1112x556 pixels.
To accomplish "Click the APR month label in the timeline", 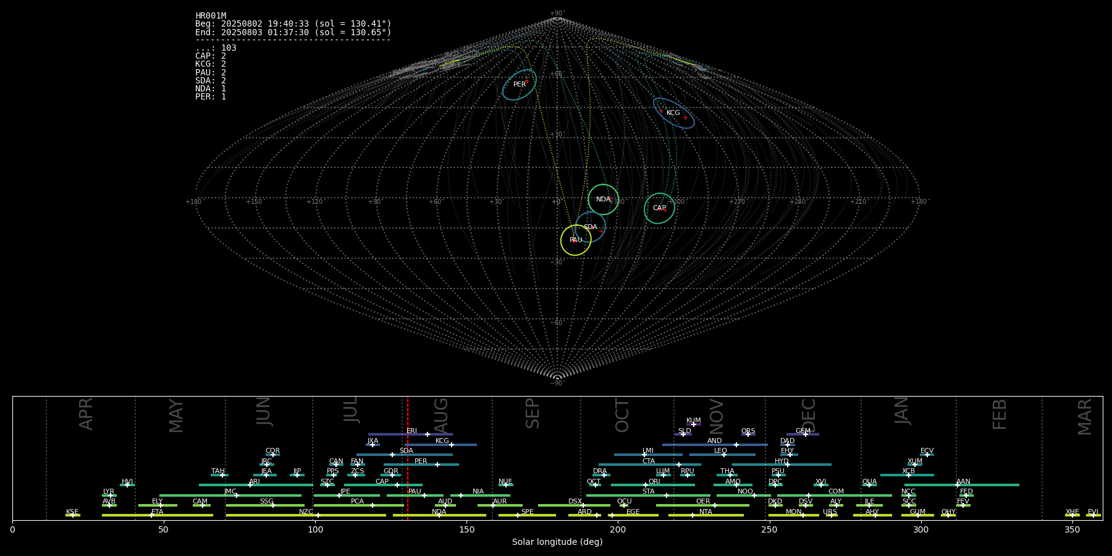I will (x=86, y=414).
